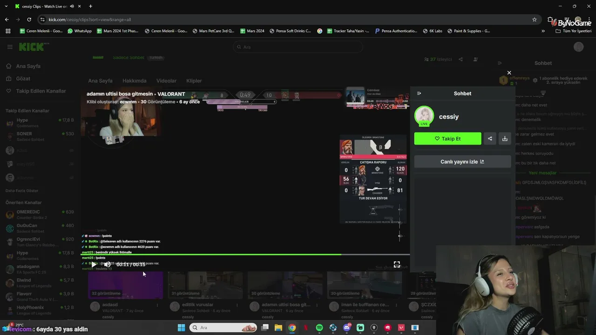The width and height of the screenshot is (596, 335).
Task: Open Canlı yayını izle live stream link
Action: coord(462,161)
